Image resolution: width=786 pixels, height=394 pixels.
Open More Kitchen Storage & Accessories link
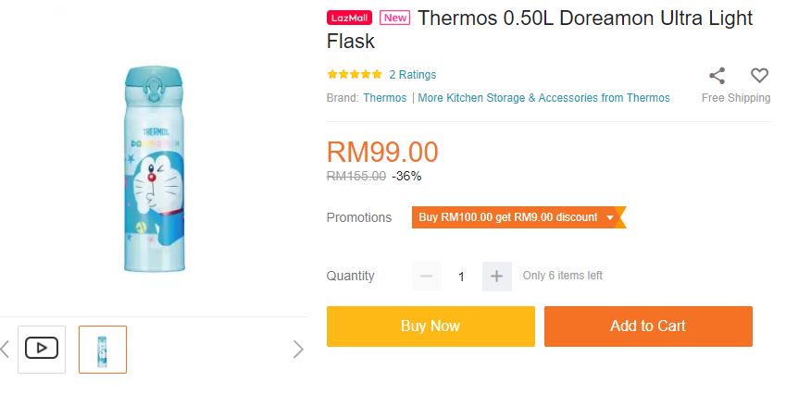(543, 97)
